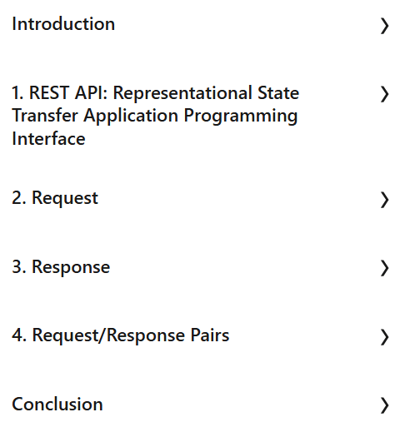
Task: Click the 'Transfer Application Programming' text line
Action: coord(155,117)
